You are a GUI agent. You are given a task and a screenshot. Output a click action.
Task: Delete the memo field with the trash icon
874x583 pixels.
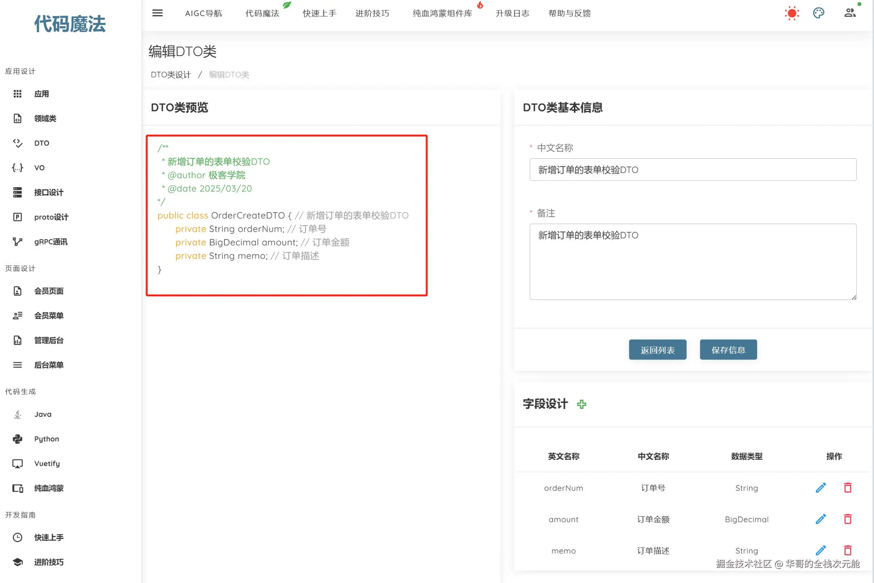coord(847,550)
